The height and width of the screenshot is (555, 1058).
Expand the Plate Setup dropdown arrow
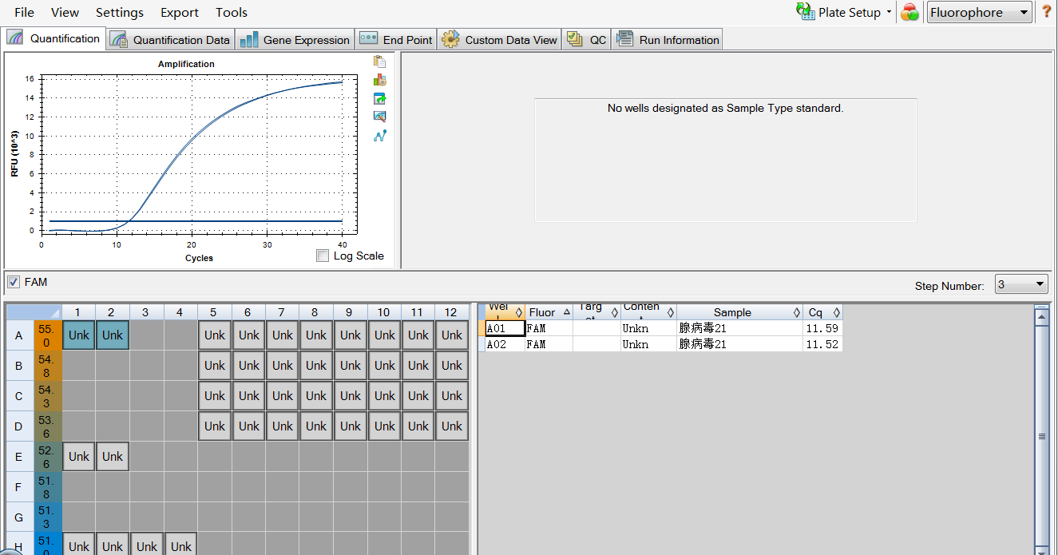[x=889, y=12]
